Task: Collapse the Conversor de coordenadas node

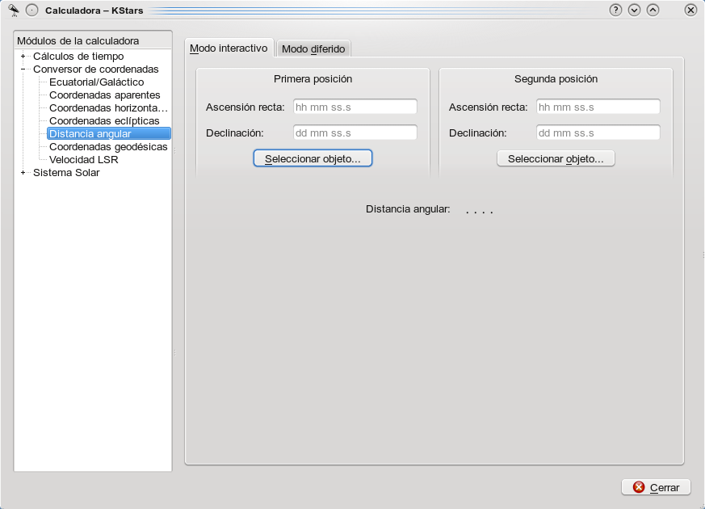Action: point(23,69)
